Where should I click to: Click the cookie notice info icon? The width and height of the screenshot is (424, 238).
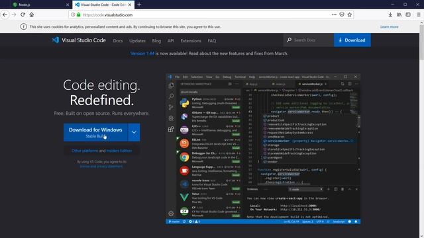click(x=24, y=26)
